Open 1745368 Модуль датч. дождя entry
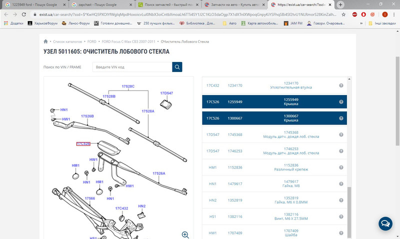The width and height of the screenshot is (400, 239). point(291,134)
